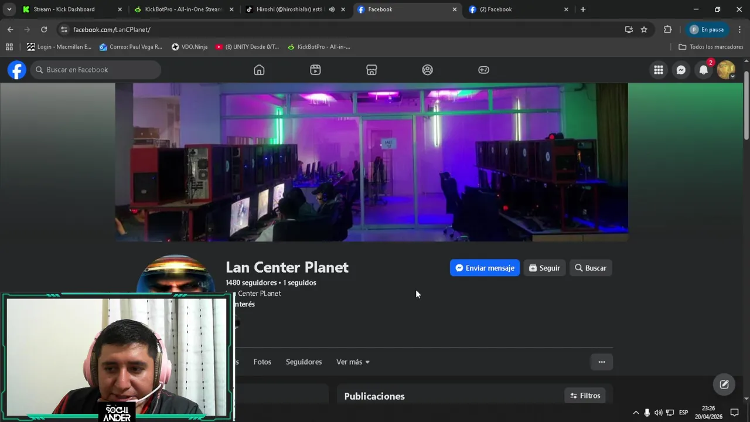
Task: Click the Lan Center Planet cover photo
Action: coord(371,162)
